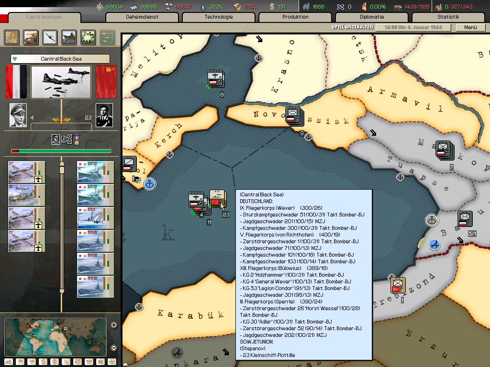
Task: Open the Statistik tab
Action: [x=448, y=17]
